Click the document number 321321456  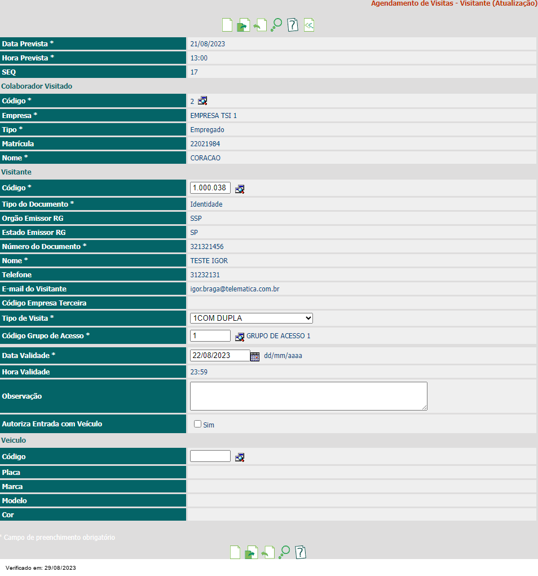coord(207,246)
